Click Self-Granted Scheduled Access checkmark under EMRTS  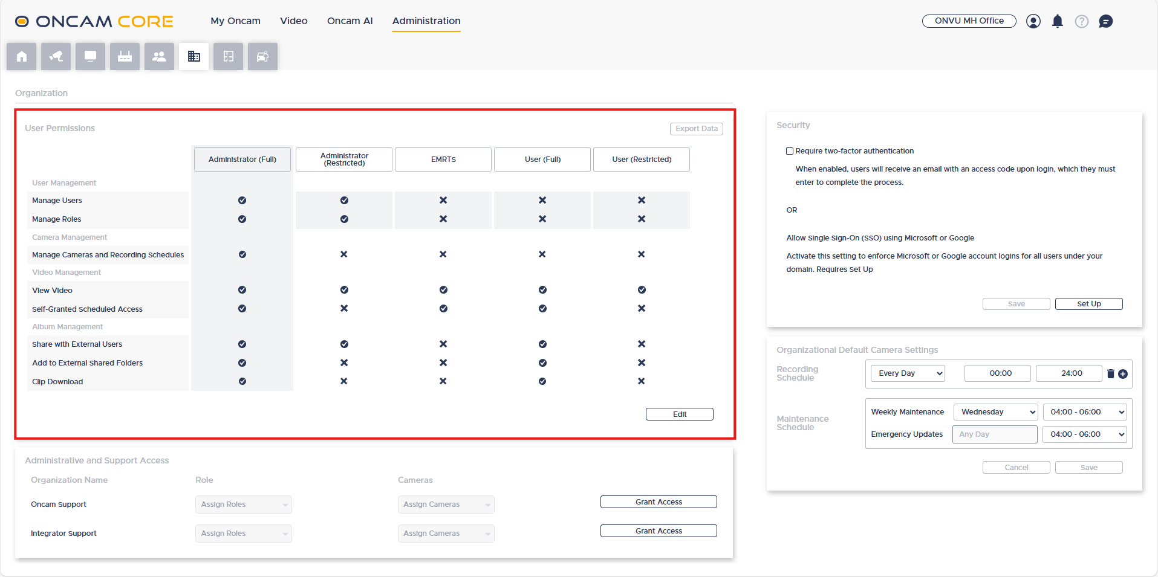(x=443, y=309)
